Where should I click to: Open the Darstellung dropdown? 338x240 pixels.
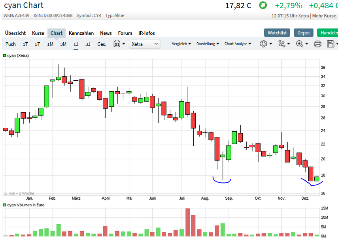[208, 44]
